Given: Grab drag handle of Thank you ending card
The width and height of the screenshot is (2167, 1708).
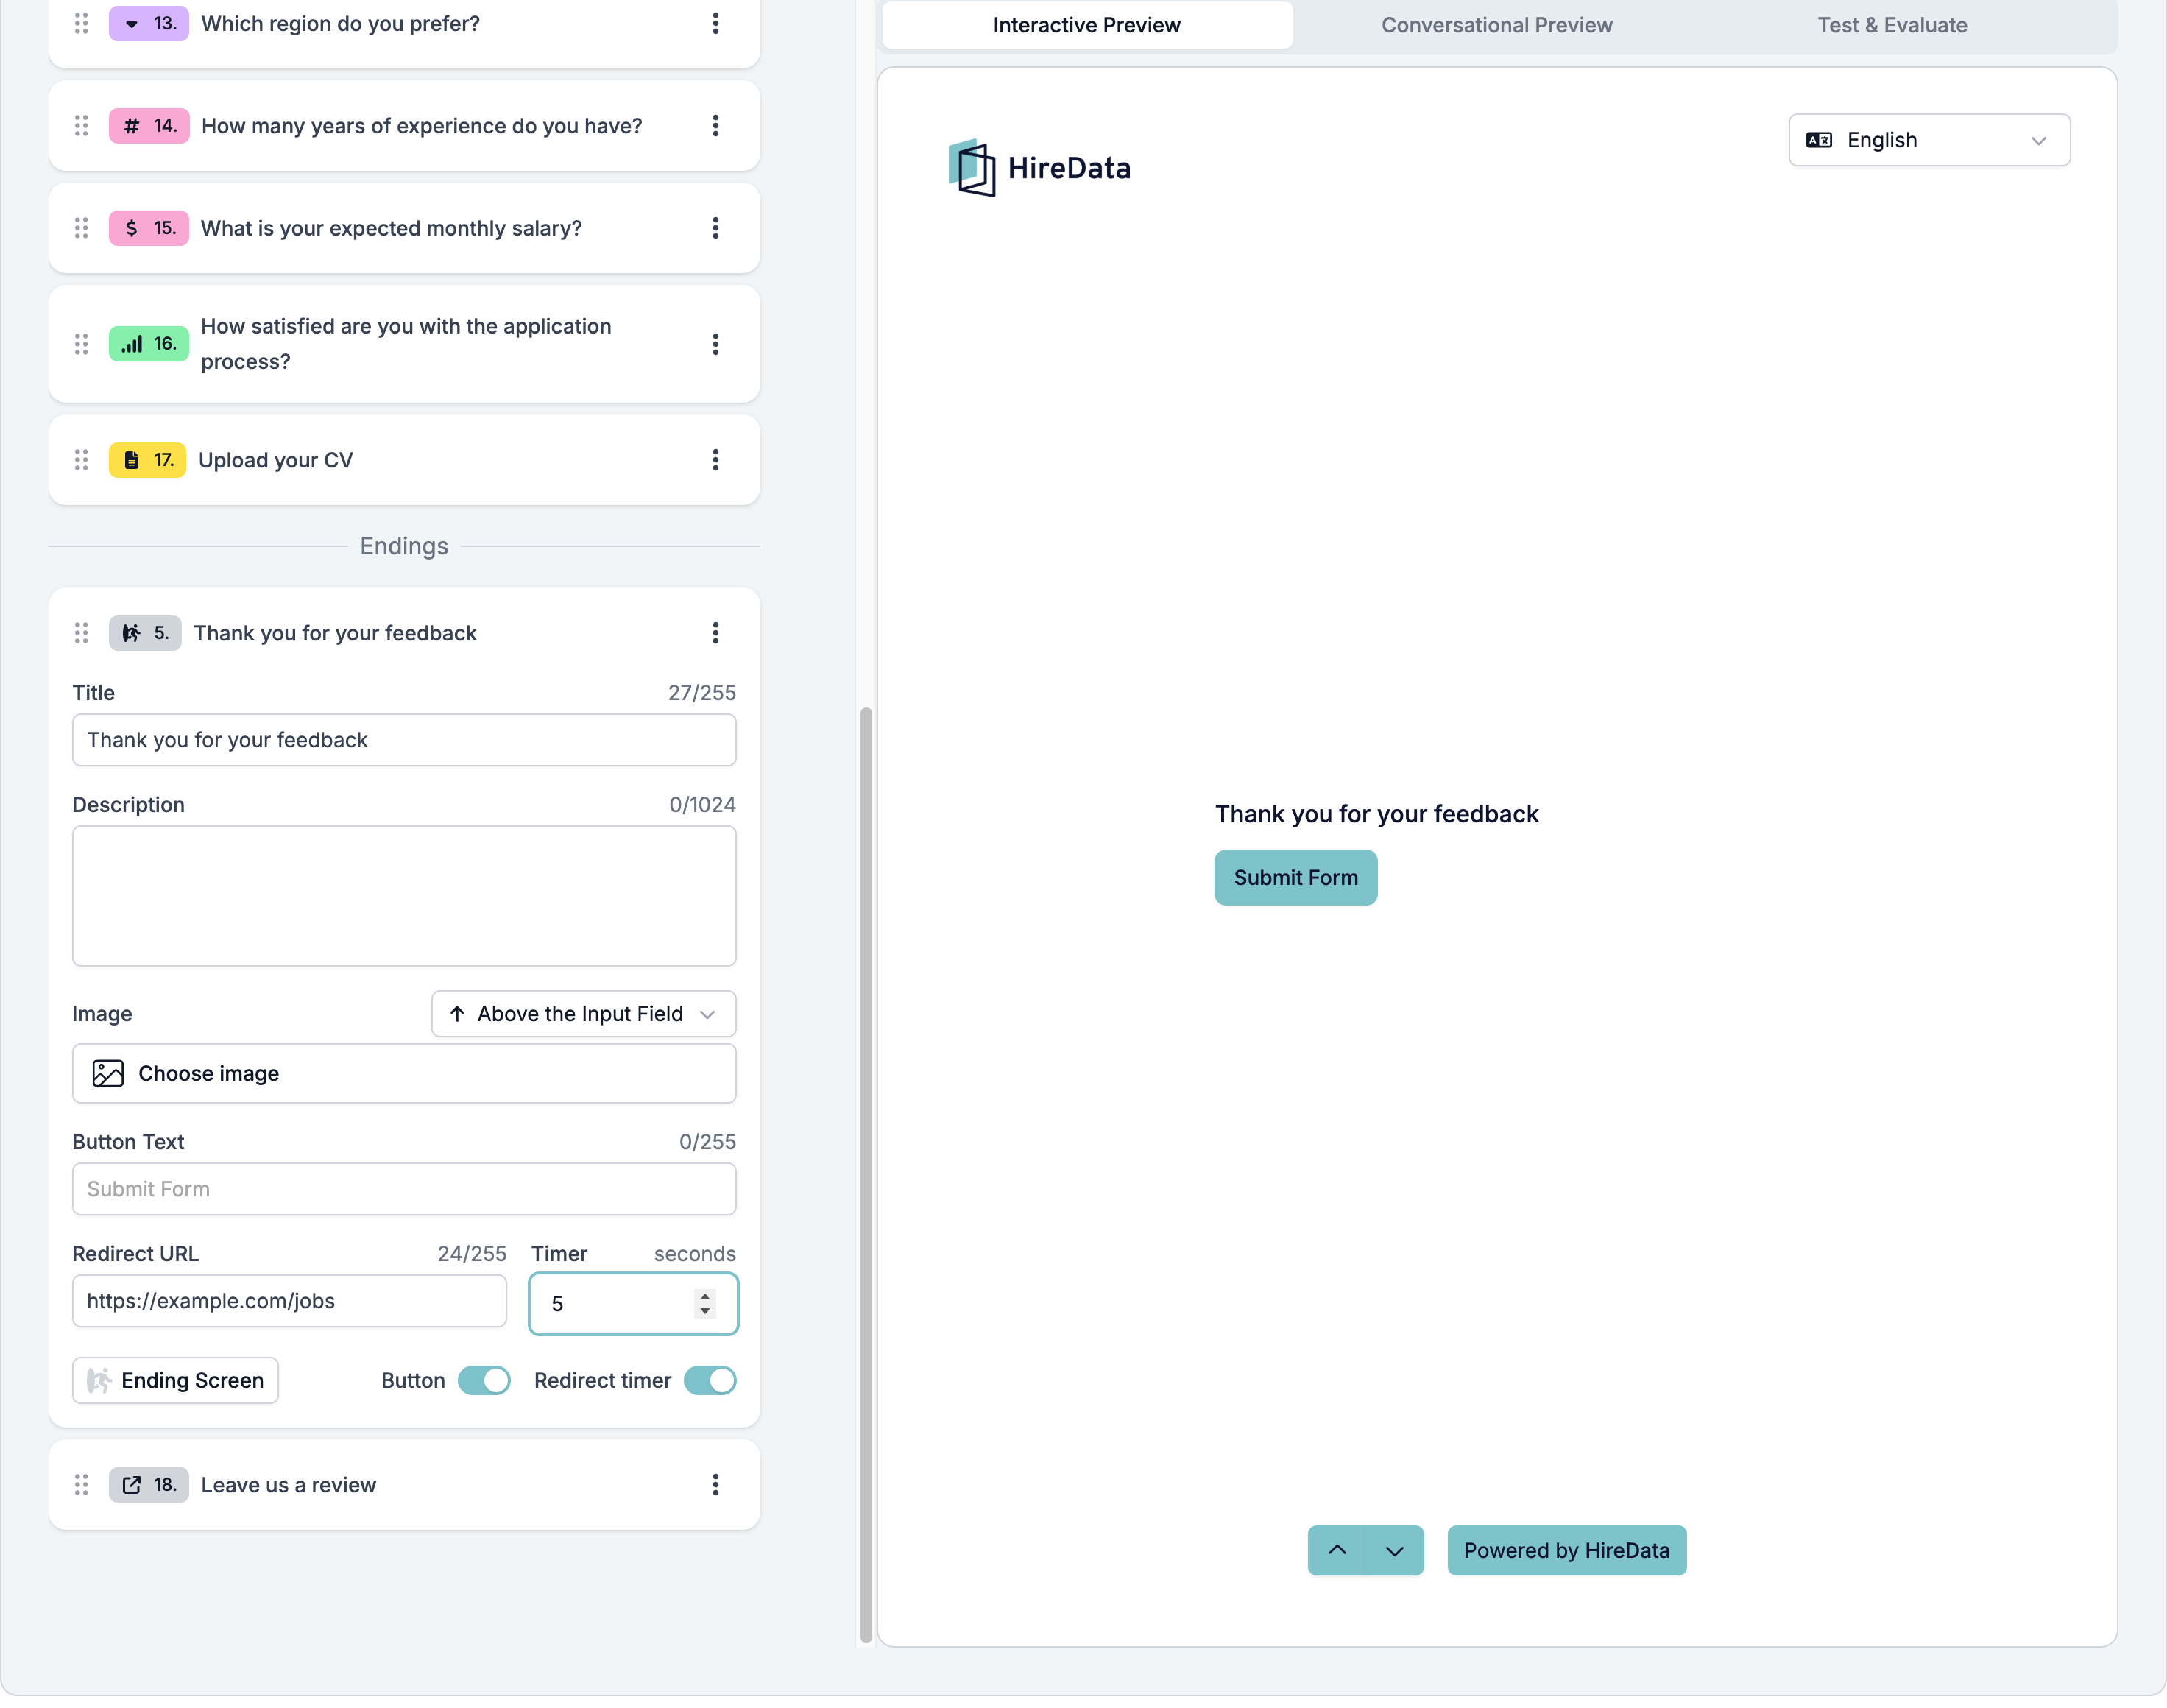Looking at the screenshot, I should 82,633.
